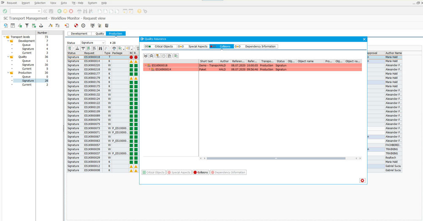The height and width of the screenshot is (221, 423).
Task: Select request ES1K900220 in the list
Action: click(92, 65)
